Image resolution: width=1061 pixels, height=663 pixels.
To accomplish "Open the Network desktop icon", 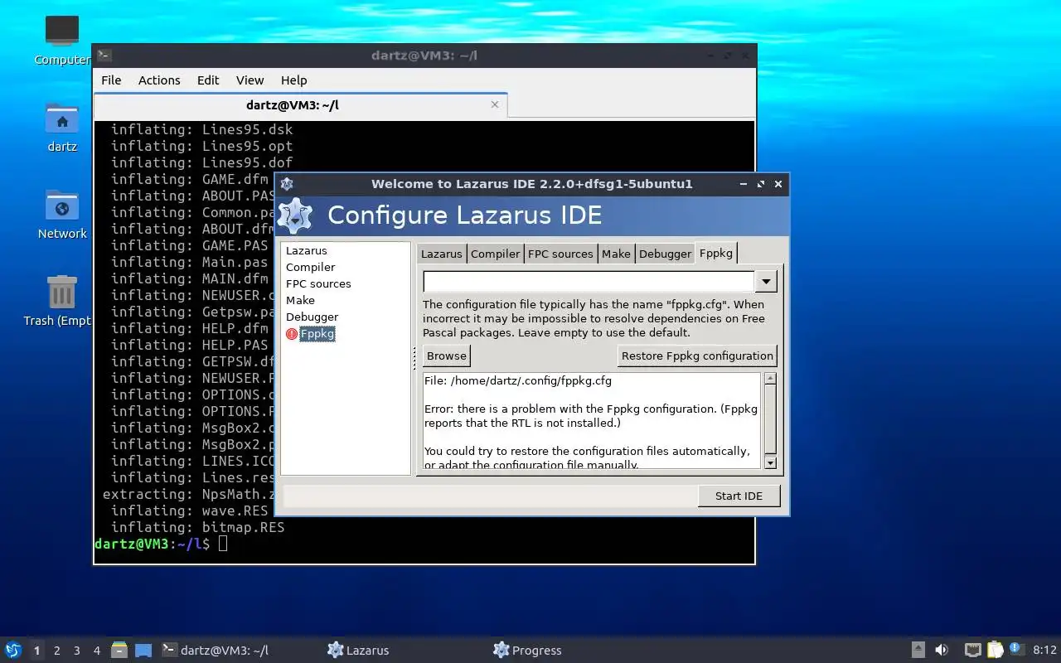I will (x=62, y=206).
